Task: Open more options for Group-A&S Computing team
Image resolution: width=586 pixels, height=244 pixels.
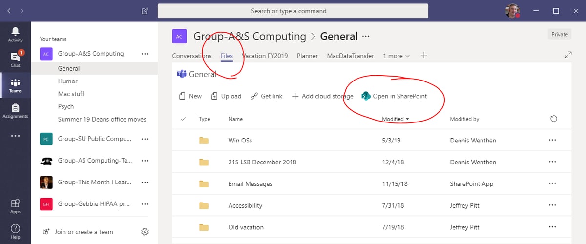Action: point(145,54)
